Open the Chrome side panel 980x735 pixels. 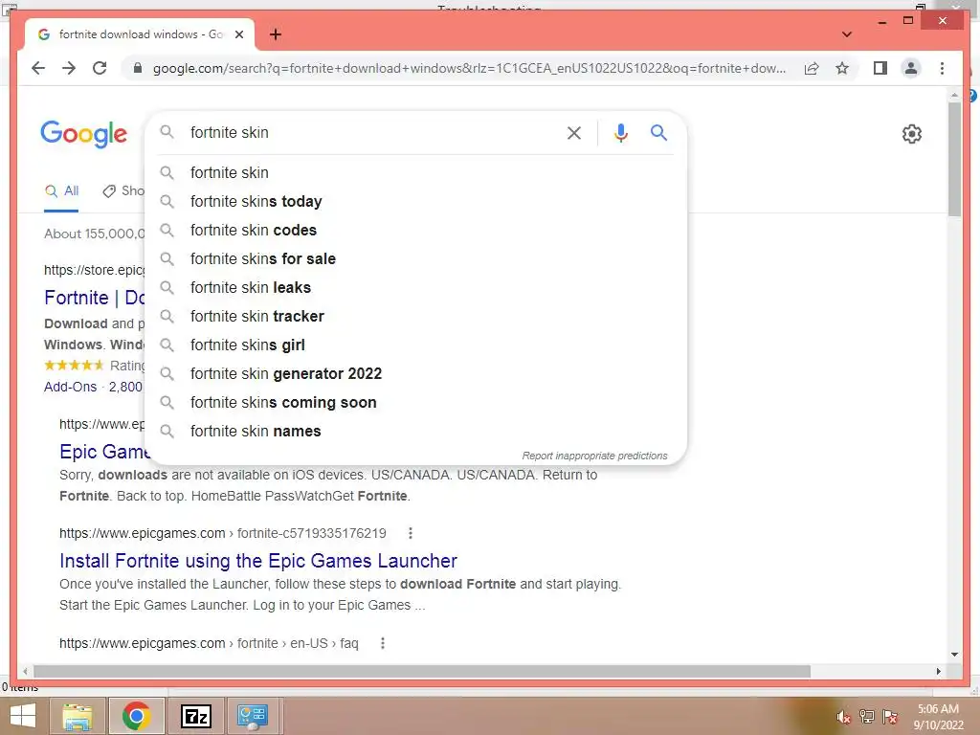880,68
